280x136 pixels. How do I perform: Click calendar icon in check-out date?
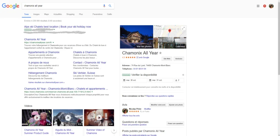click(150, 80)
